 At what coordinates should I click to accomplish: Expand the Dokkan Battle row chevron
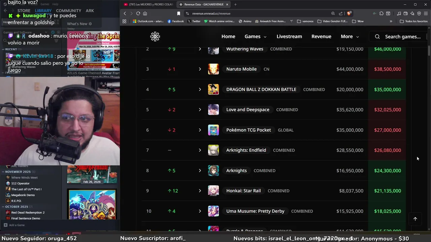pos(200,89)
